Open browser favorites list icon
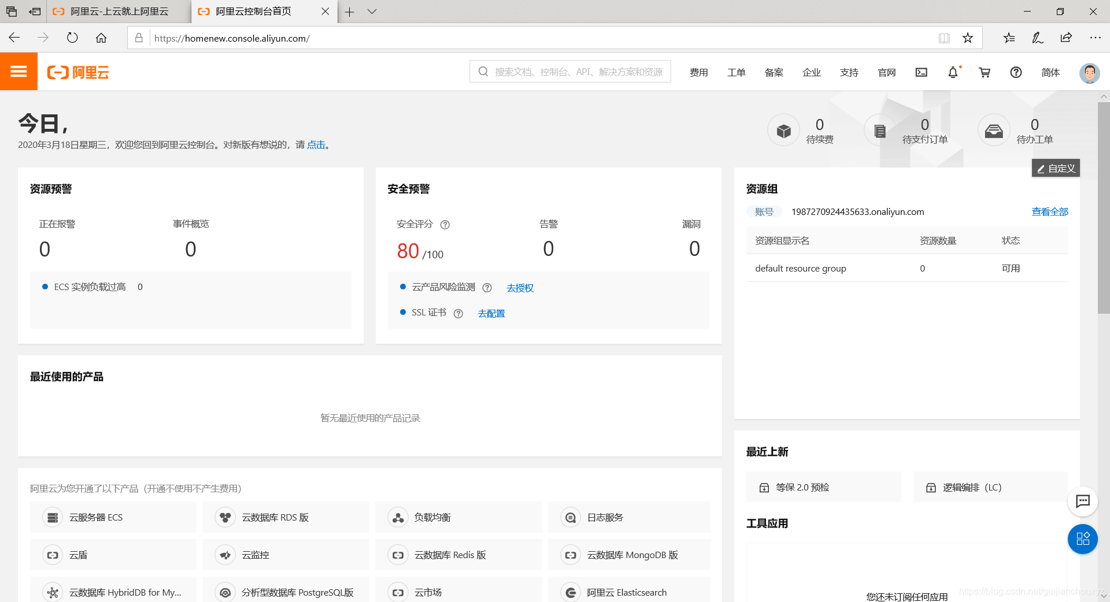This screenshot has height=602, width=1110. [x=1009, y=38]
